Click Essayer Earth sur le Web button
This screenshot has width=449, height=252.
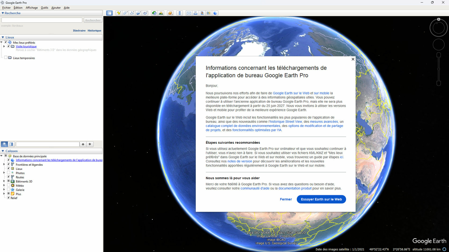point(321,199)
